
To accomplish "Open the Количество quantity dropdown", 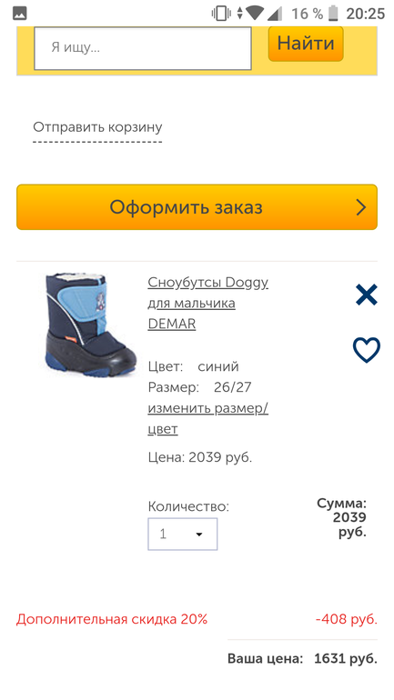I will point(182,534).
